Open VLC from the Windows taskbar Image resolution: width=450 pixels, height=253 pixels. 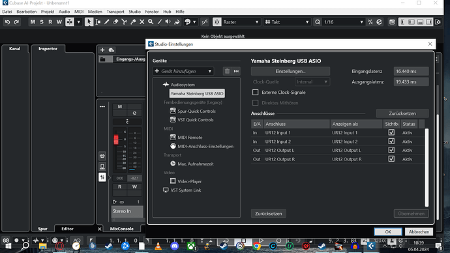click(158, 246)
